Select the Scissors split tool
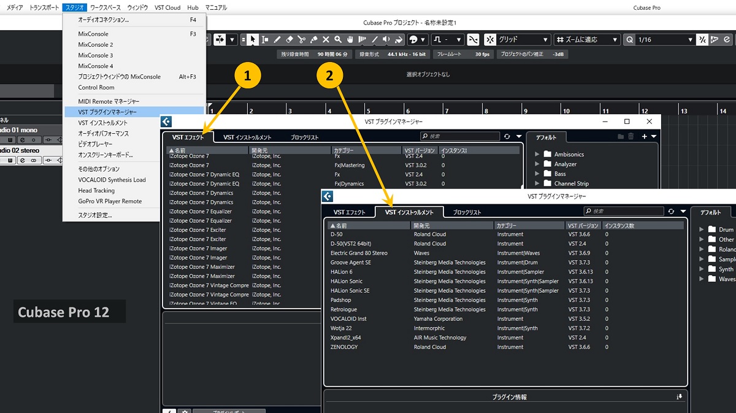This screenshot has width=736, height=413. tap(301, 39)
